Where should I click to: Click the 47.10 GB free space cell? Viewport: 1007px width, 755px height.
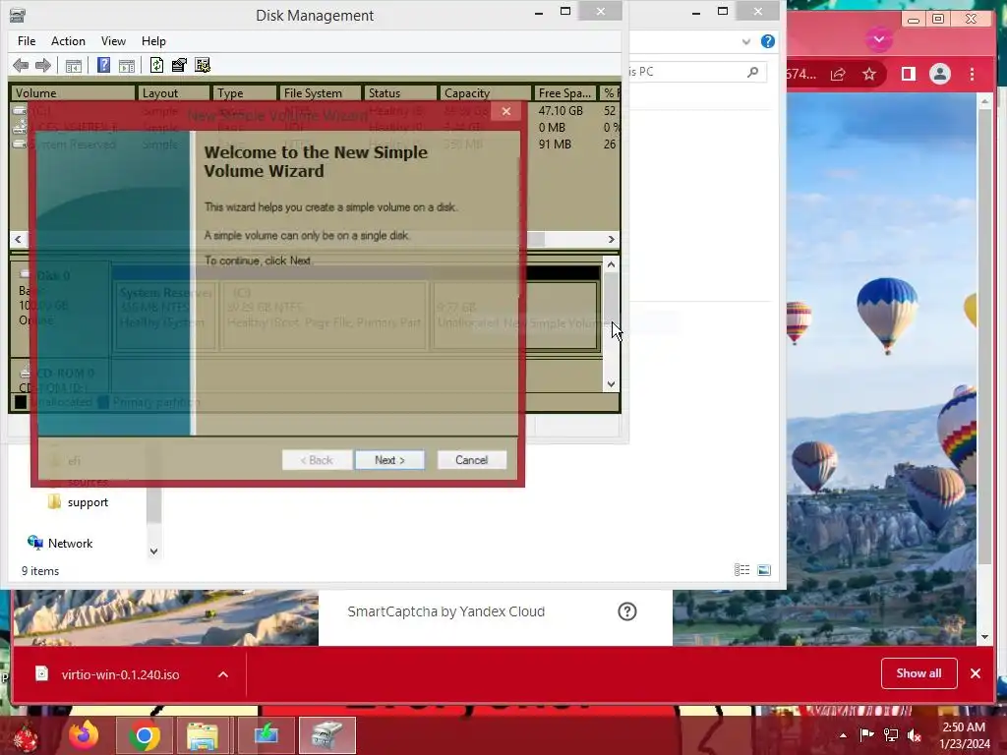coord(560,111)
